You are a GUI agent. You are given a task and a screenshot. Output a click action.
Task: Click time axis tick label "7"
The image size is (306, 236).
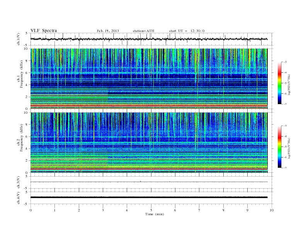[x=199, y=210]
